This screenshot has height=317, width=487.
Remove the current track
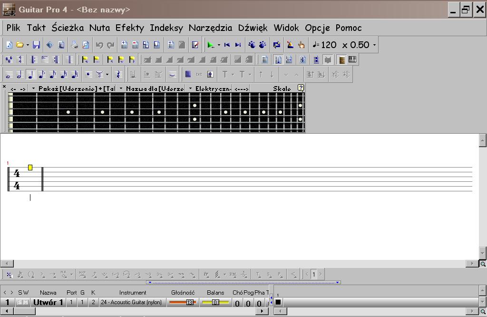[x=135, y=45]
